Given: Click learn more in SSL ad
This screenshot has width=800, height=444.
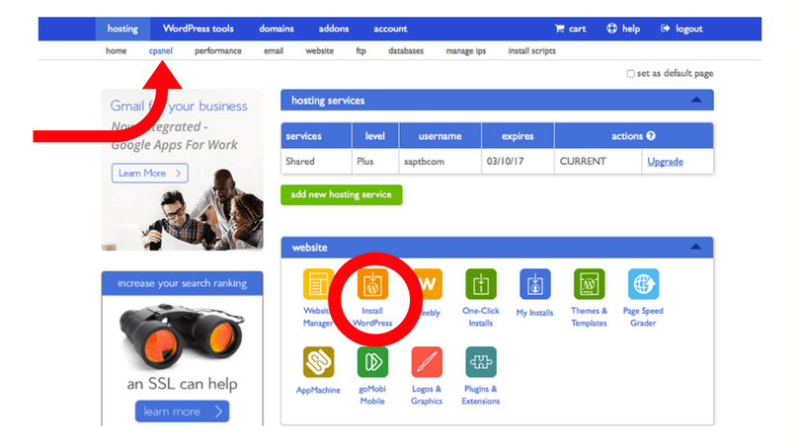Looking at the screenshot, I should tap(182, 411).
